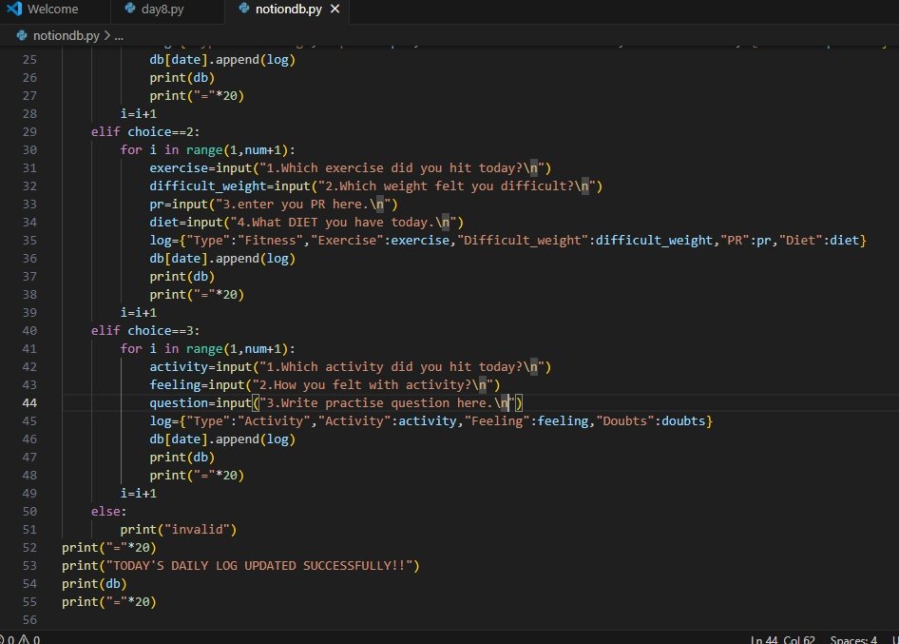
Task: Click 'pr=input' on line 33
Action: 179,205
